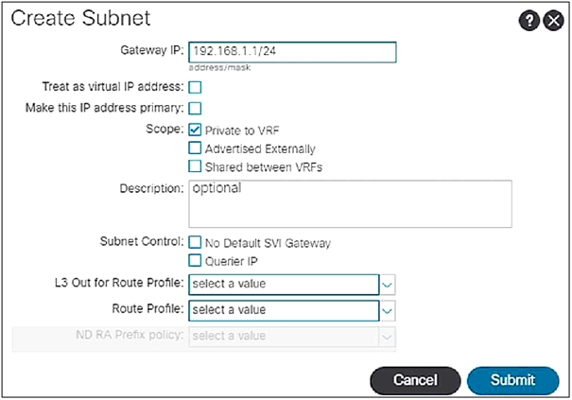This screenshot has height=400, width=572.
Task: Toggle No Default SVI Gateway checkbox
Action: click(x=196, y=243)
